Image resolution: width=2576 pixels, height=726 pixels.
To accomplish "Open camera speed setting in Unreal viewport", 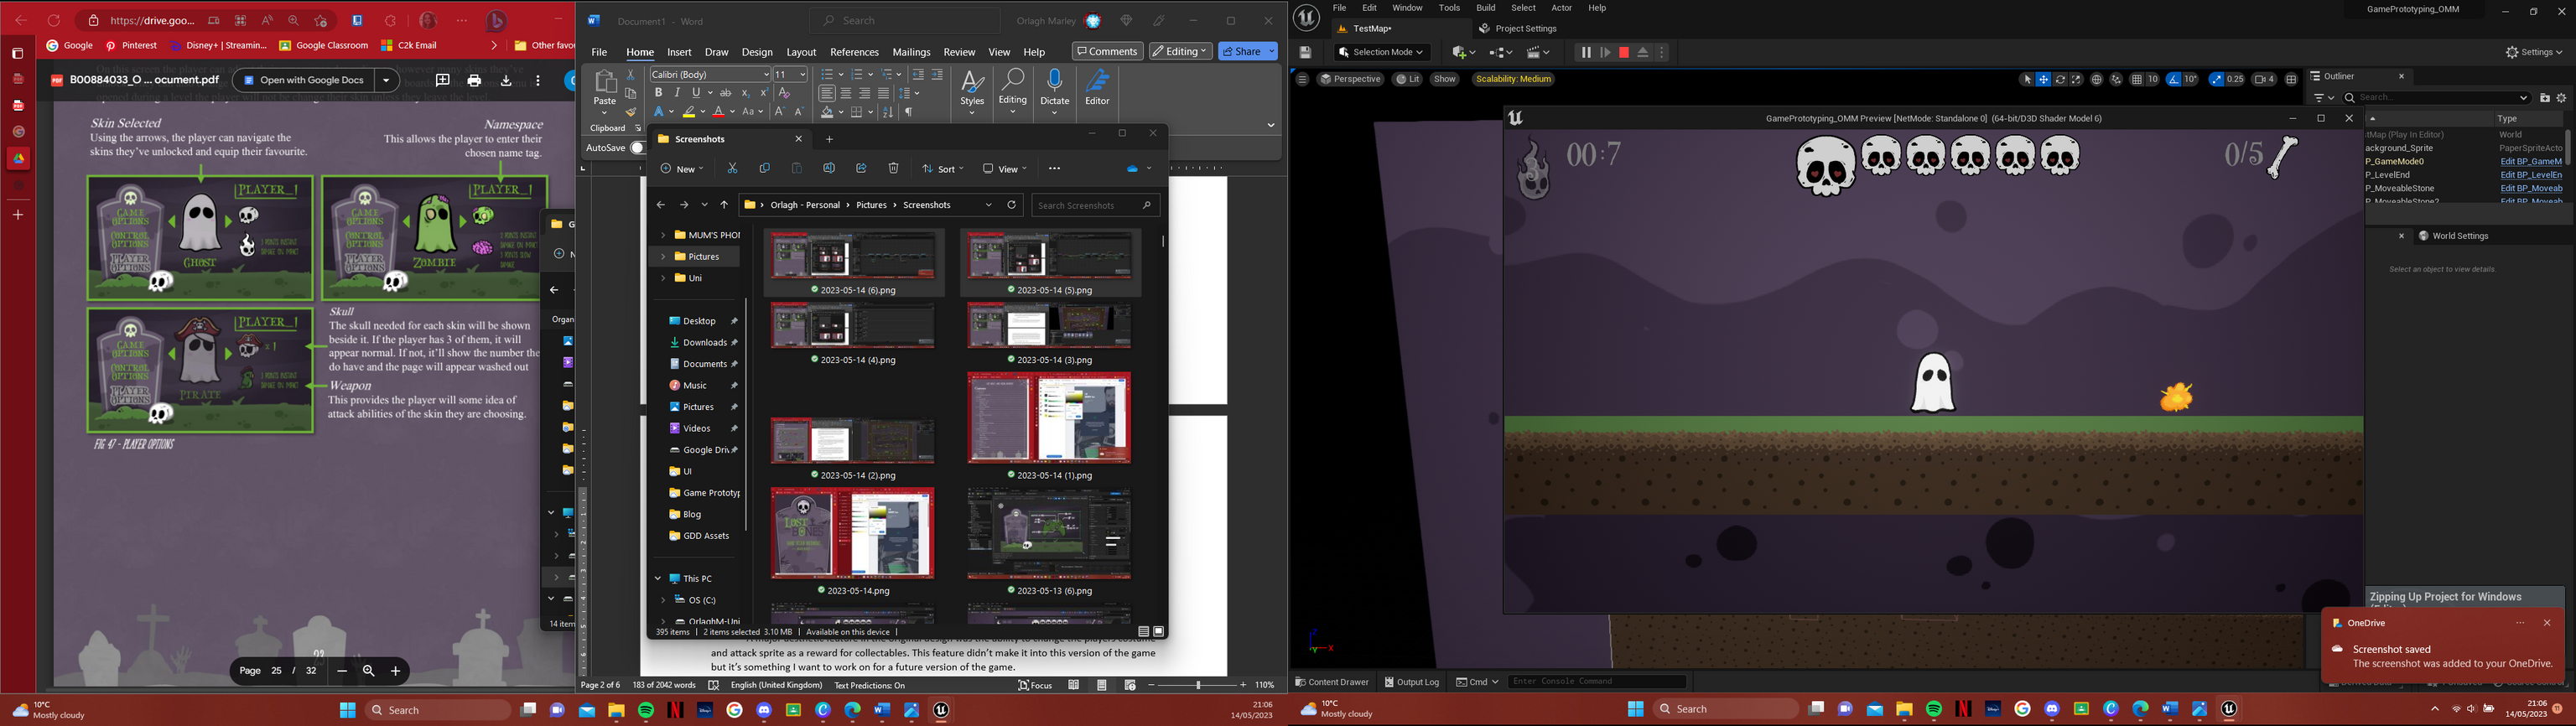I will coord(2265,79).
